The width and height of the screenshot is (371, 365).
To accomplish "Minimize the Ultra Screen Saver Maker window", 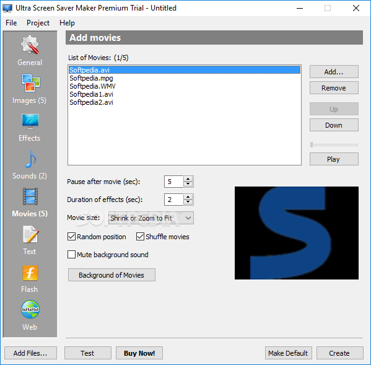I will tap(300, 8).
